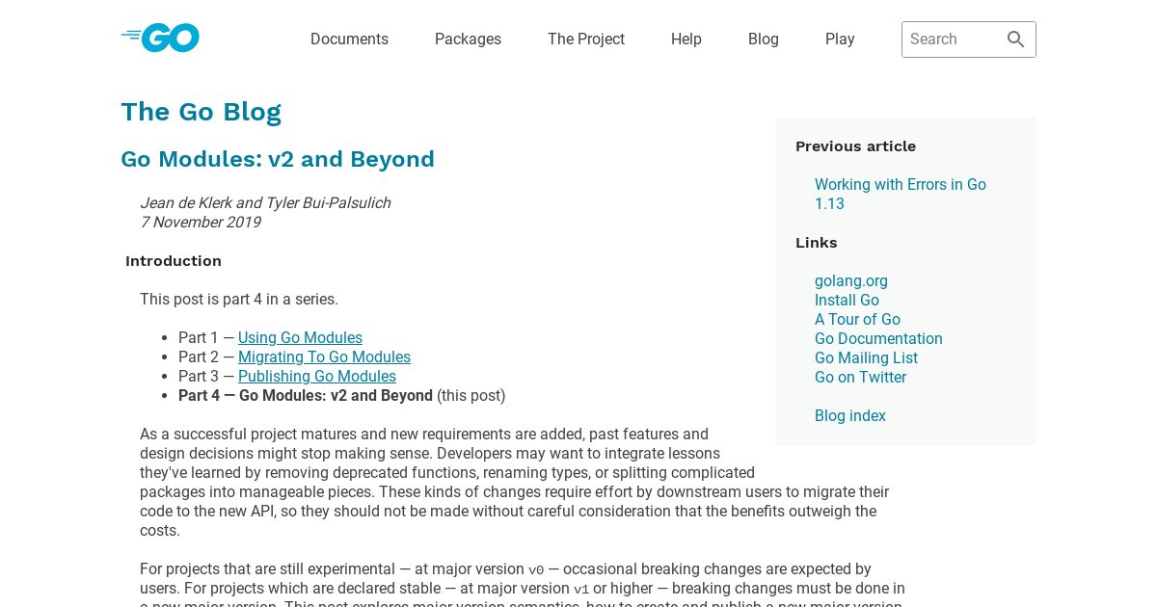This screenshot has height=607, width=1157.
Task: Open the Help navigation link
Action: tap(686, 40)
